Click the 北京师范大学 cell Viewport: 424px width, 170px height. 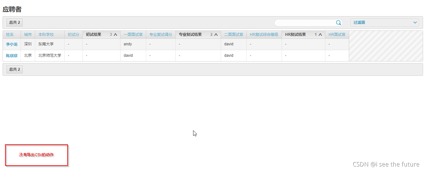click(50, 56)
